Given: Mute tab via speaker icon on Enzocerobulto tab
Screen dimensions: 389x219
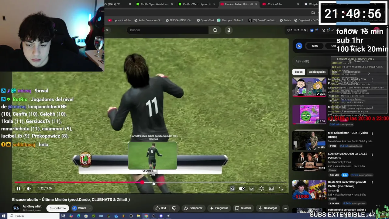Looking at the screenshot, I should click(x=251, y=4).
